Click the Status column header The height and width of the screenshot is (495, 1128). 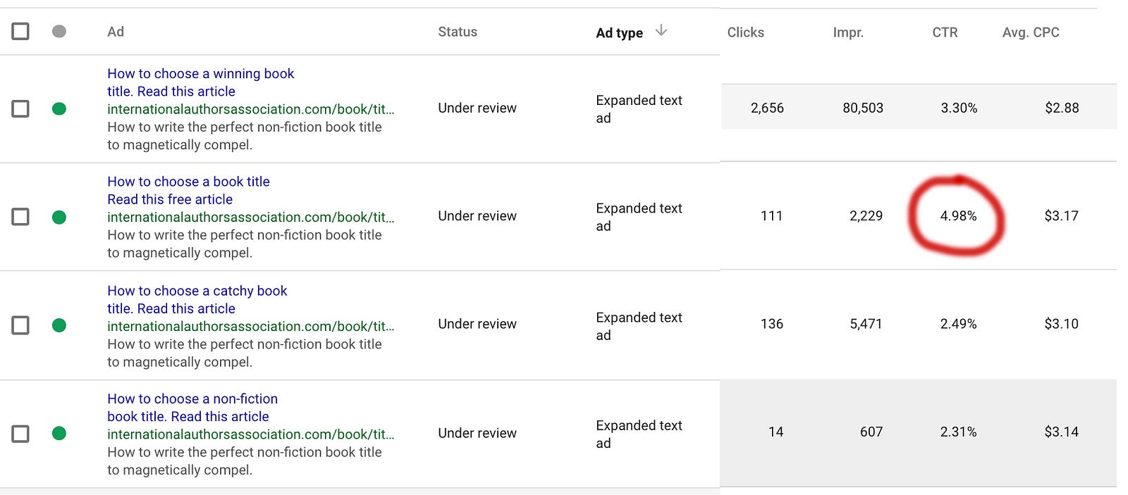[458, 32]
